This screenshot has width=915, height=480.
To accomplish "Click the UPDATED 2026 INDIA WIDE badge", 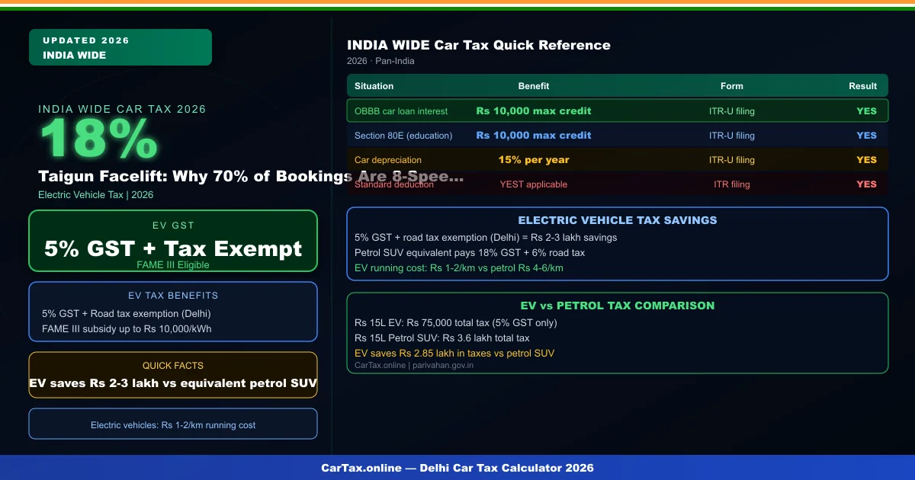I will (120, 47).
